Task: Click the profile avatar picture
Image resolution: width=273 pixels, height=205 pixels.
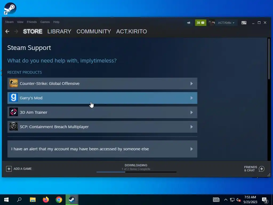Action: pos(211,23)
